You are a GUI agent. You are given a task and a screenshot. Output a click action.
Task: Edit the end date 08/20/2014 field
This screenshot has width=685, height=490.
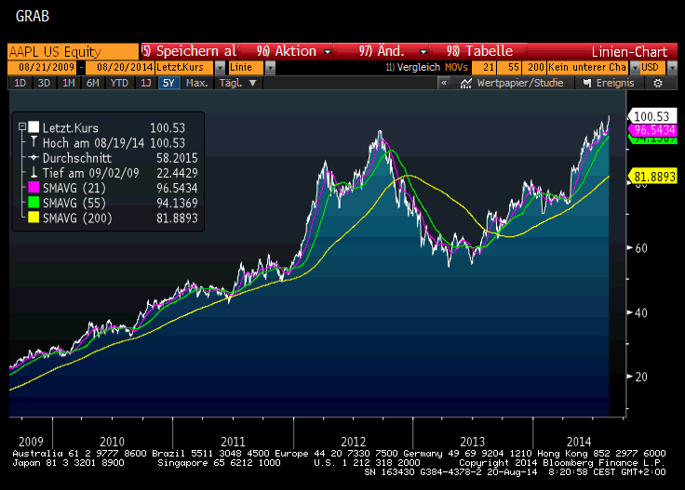[120, 68]
